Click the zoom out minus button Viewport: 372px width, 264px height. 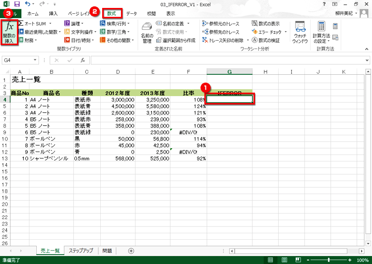pos(308,260)
